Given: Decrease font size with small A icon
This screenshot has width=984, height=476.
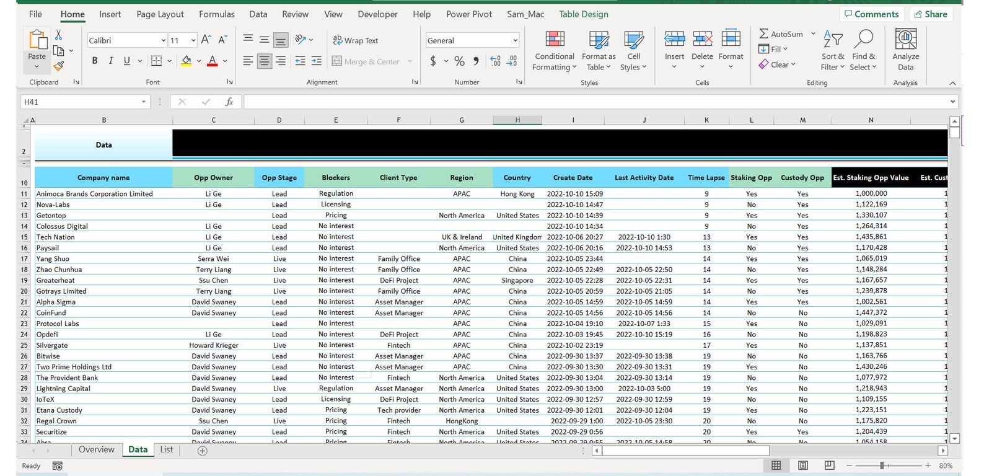Looking at the screenshot, I should pos(223,40).
